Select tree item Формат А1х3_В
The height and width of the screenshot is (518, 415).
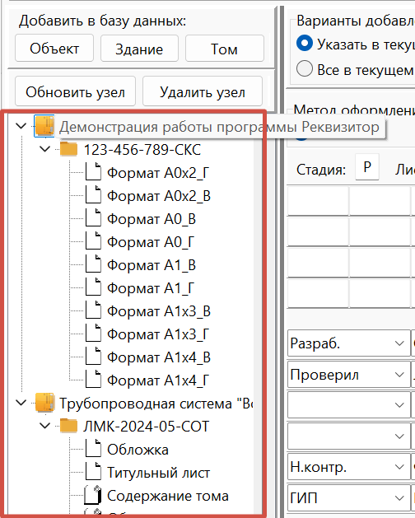point(159,311)
